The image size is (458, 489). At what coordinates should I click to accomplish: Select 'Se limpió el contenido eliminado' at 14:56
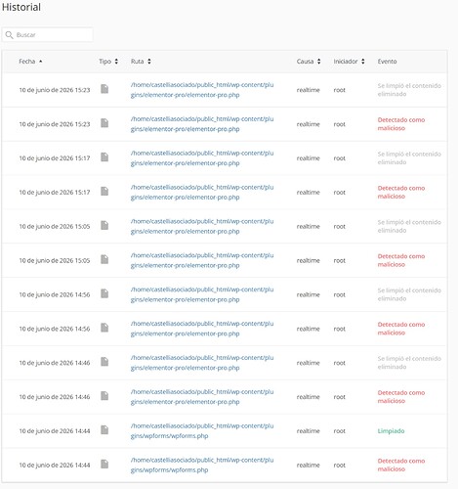[x=409, y=294]
